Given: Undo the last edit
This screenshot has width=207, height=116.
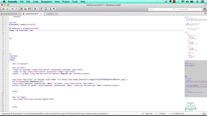Looking at the screenshot, I should pos(13,9).
